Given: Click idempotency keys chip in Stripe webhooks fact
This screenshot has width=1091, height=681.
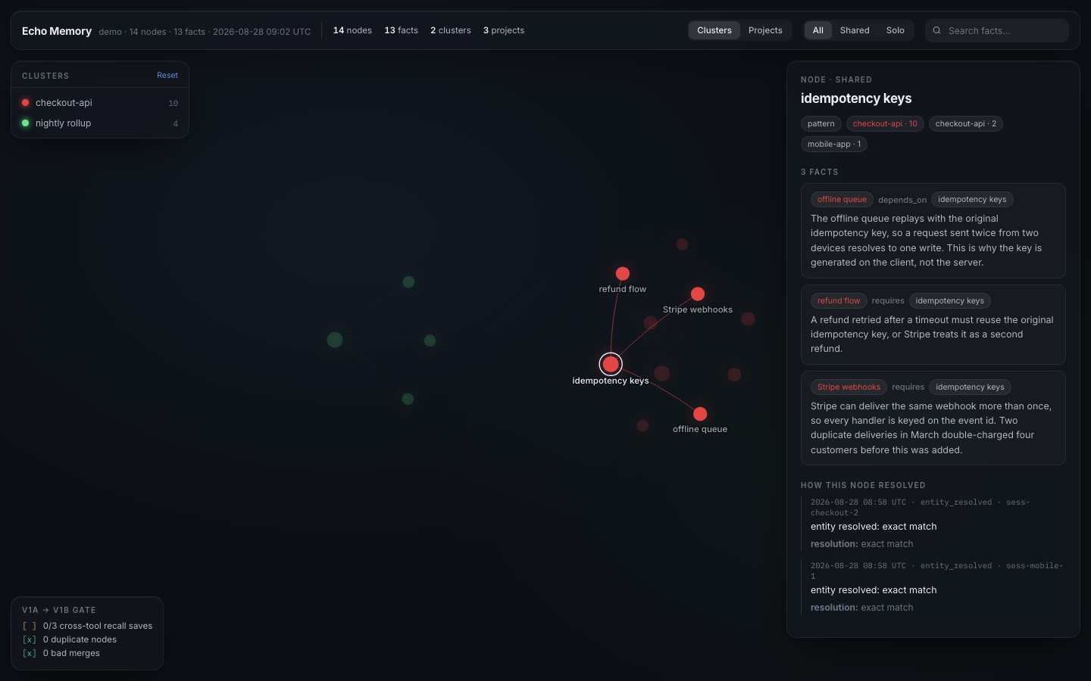Looking at the screenshot, I should (970, 387).
